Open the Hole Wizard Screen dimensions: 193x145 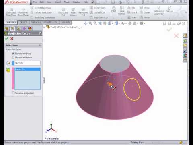point(73,12)
